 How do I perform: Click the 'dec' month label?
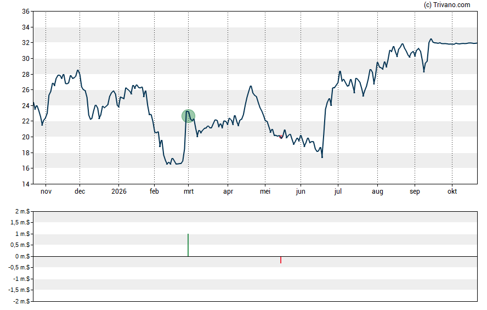80,191
